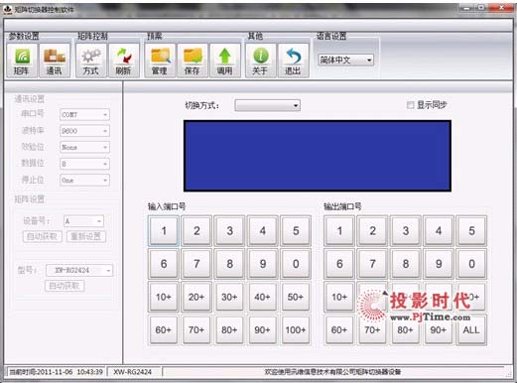Click the blue display panel area
Screen dimensions: 517x383
click(318, 156)
